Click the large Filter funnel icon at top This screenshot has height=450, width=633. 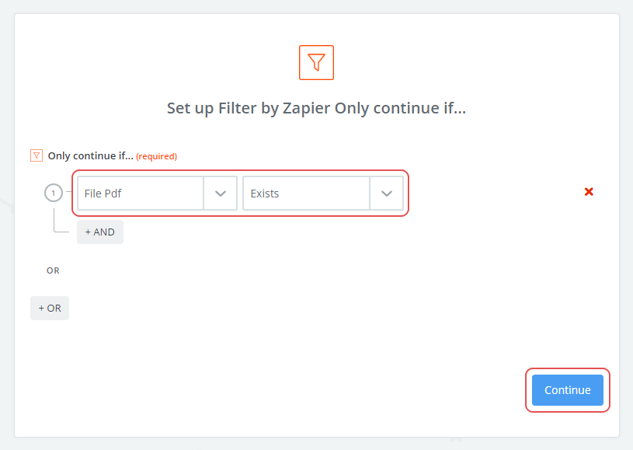[x=316, y=62]
